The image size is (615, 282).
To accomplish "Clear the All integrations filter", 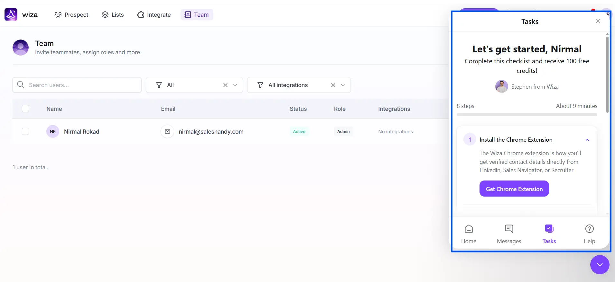I will pyautogui.click(x=333, y=85).
